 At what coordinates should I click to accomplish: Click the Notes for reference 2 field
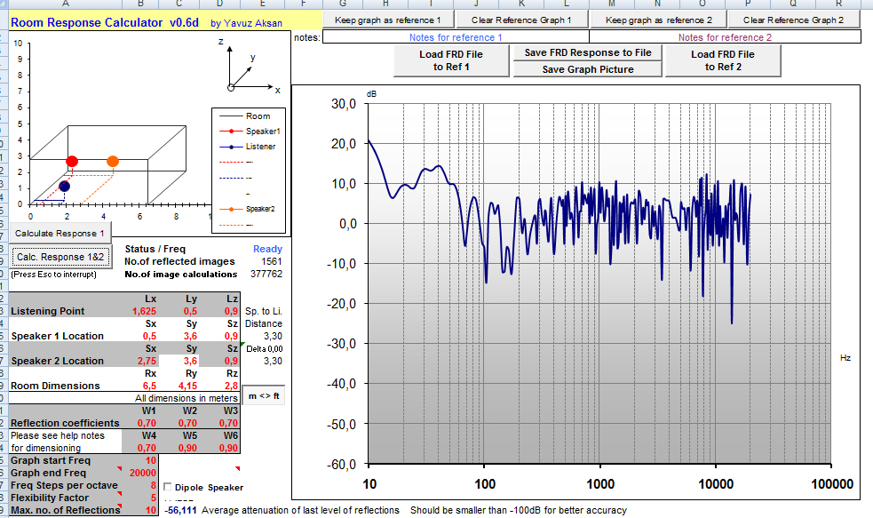pyautogui.click(x=725, y=37)
